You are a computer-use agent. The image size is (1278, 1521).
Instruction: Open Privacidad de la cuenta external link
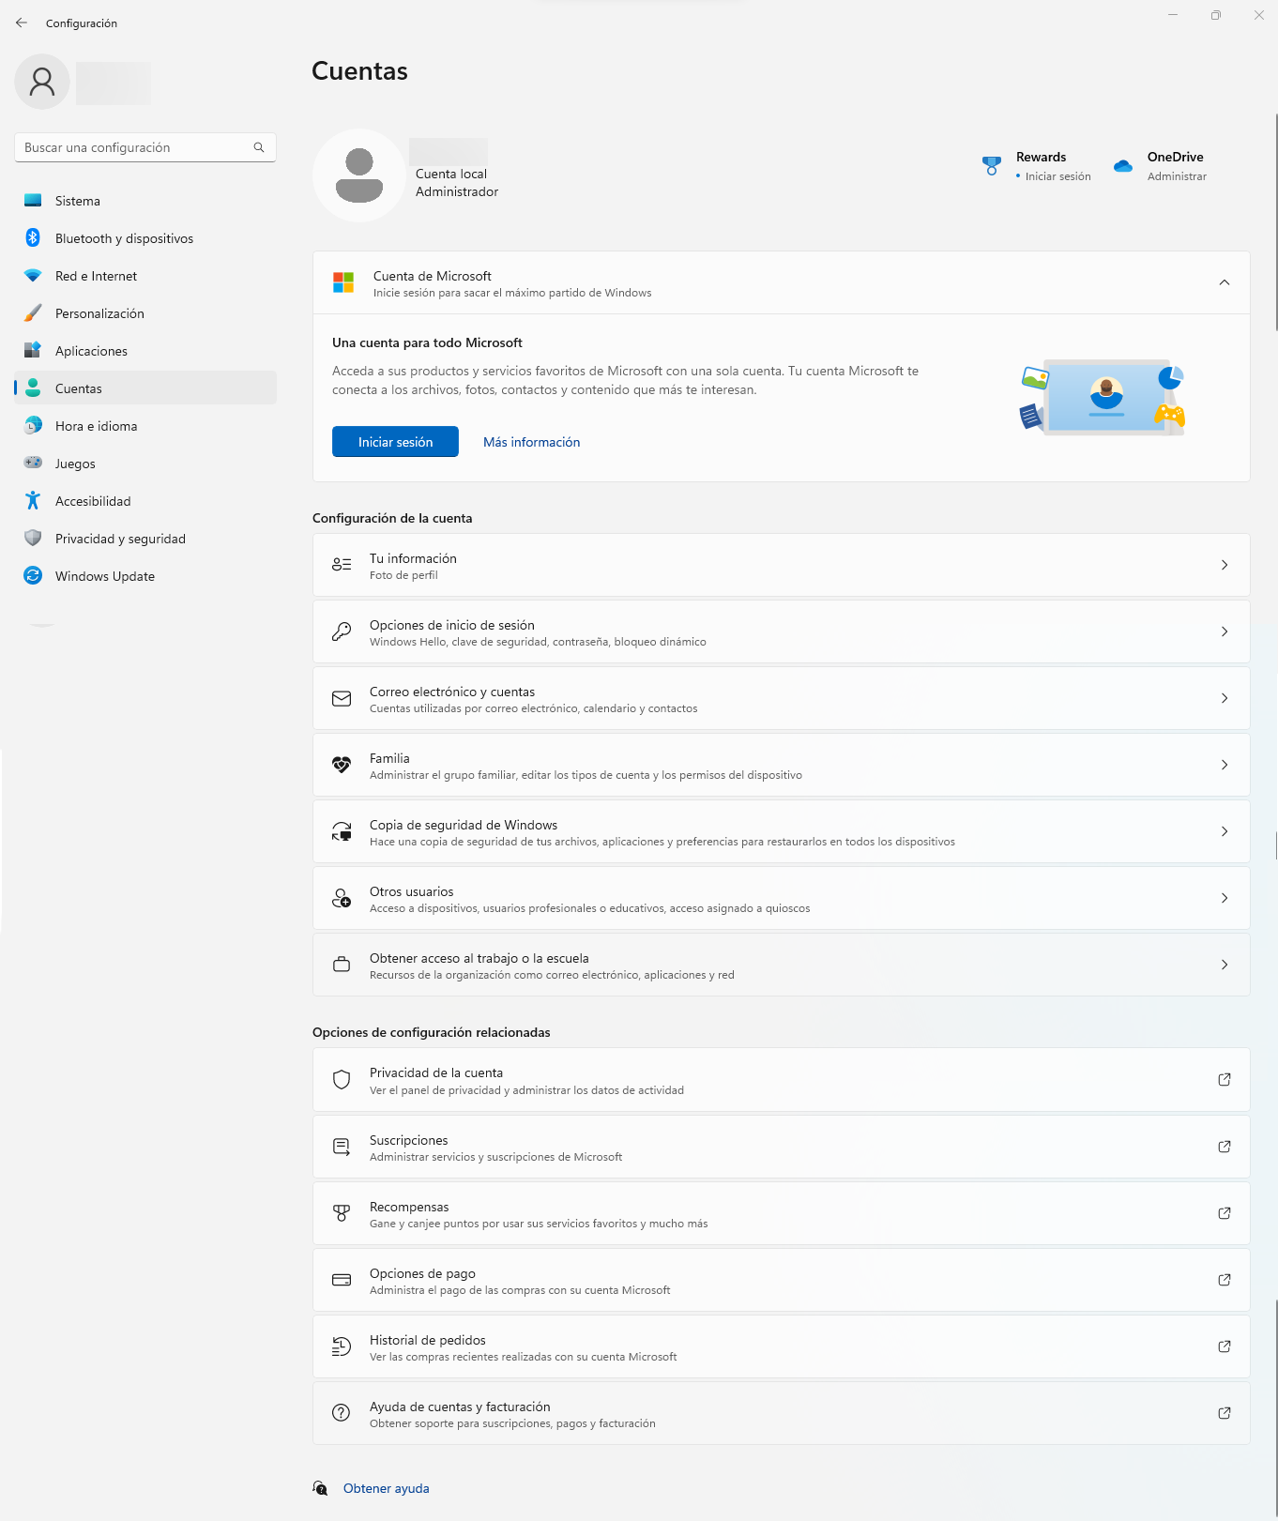point(1225,1080)
